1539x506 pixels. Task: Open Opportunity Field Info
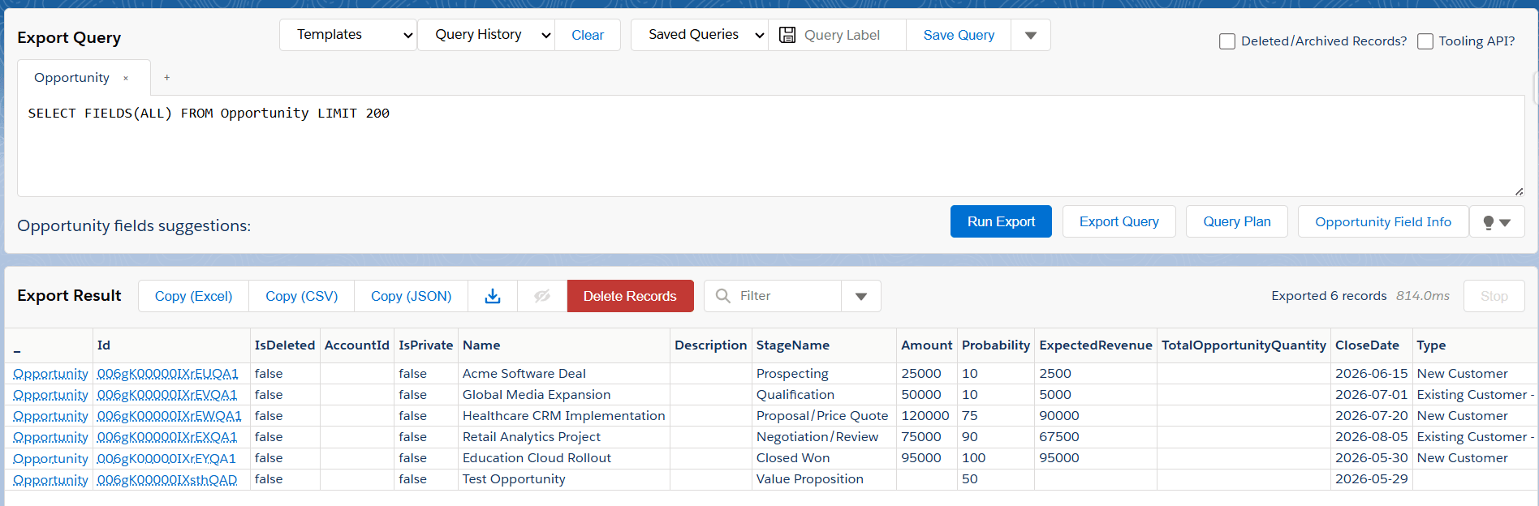tap(1383, 221)
